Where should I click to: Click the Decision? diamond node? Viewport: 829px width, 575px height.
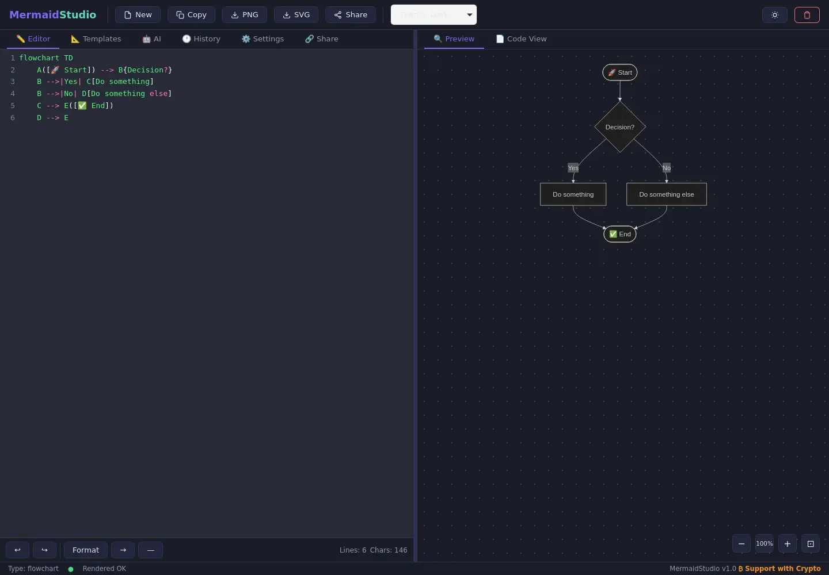(x=620, y=127)
